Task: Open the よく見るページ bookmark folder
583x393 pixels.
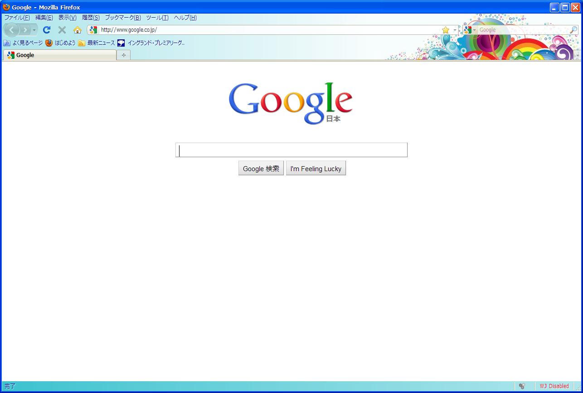Action: tap(23, 43)
